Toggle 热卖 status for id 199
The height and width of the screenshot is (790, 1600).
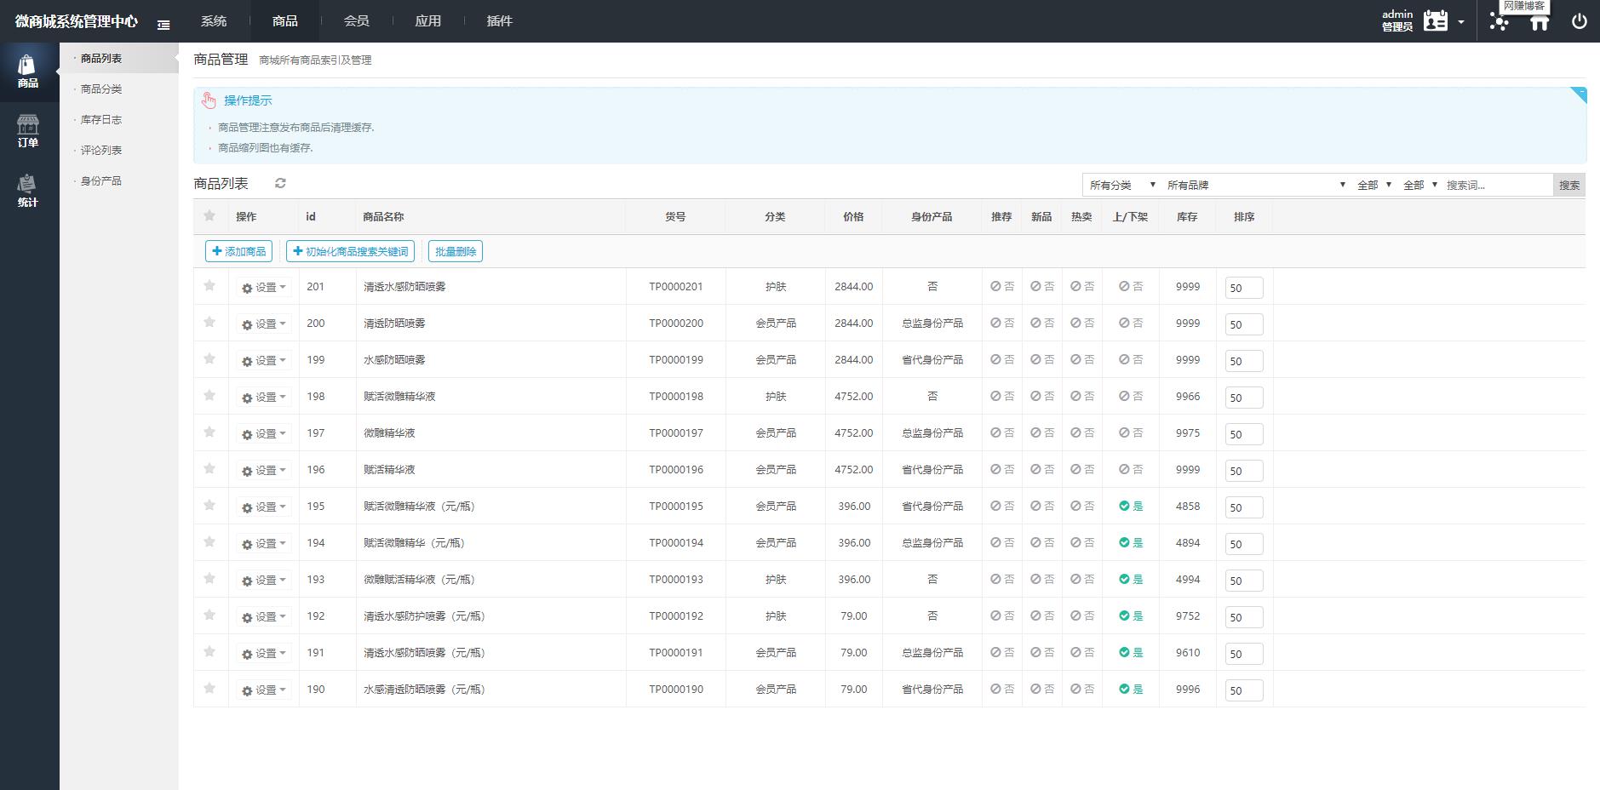click(x=1082, y=359)
